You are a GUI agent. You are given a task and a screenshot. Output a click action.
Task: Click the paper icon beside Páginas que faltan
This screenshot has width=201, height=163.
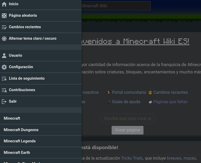pyautogui.click(x=150, y=102)
